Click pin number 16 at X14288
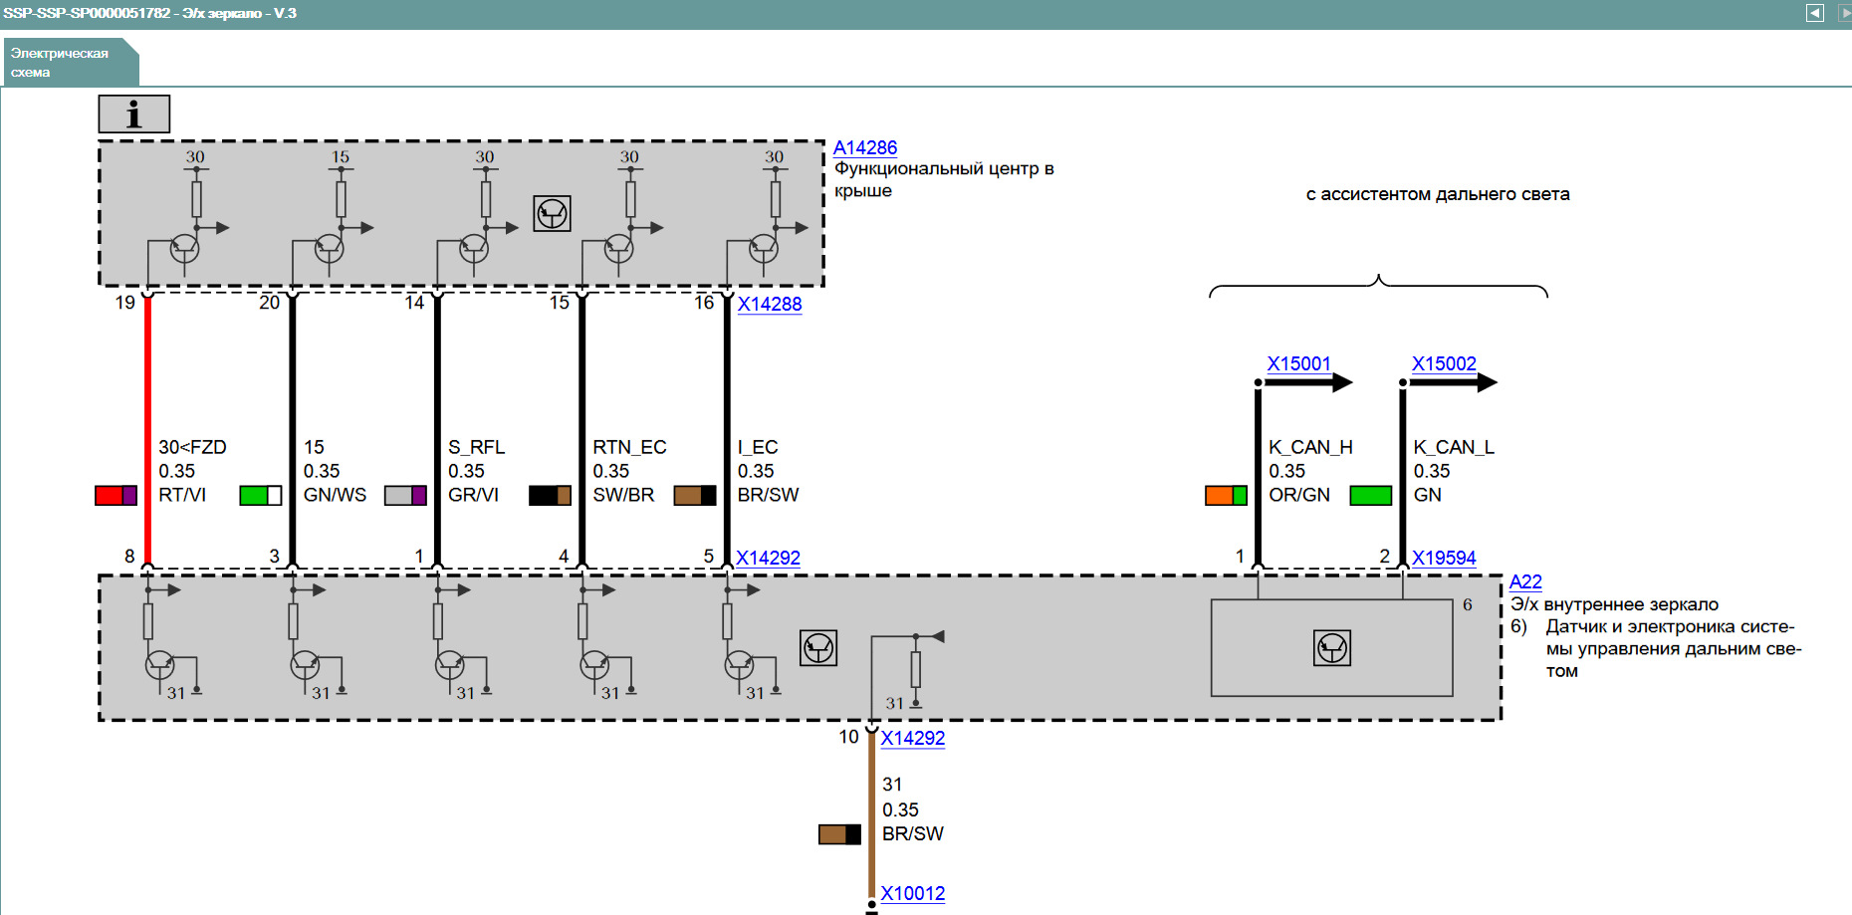 (704, 302)
